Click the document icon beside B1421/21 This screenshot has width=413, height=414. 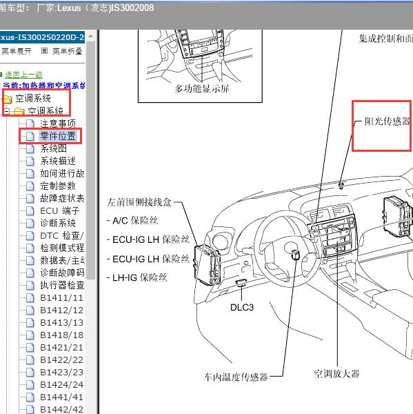click(x=30, y=347)
